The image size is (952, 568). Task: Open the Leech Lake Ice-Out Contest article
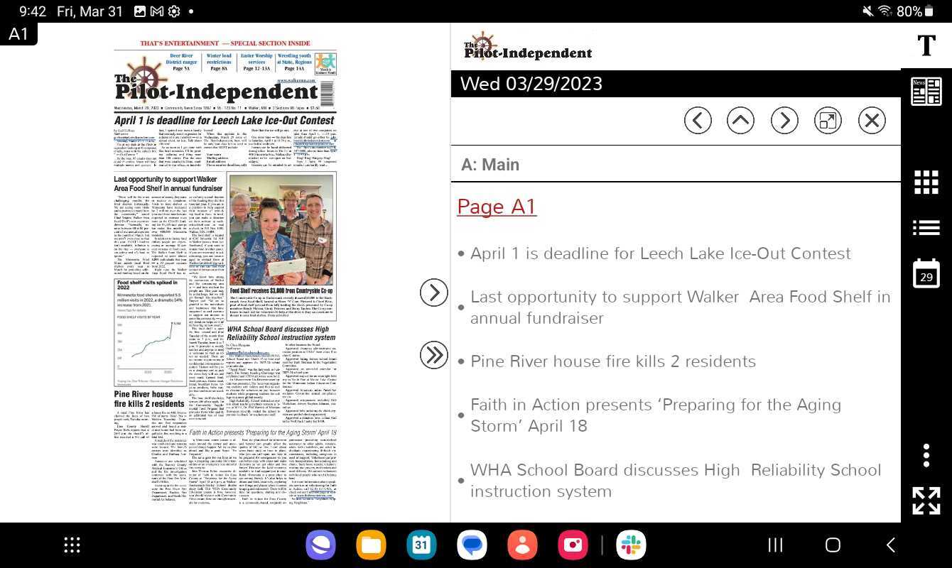click(x=660, y=253)
